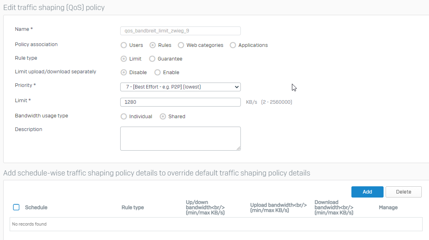Choose Rules policy association option
The width and height of the screenshot is (429, 240).
pos(152,45)
